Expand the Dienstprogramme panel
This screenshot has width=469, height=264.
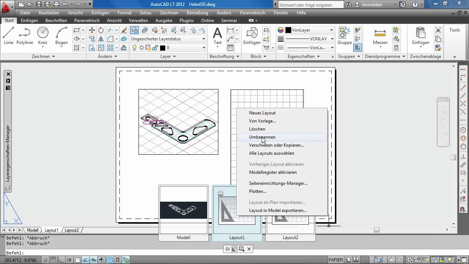[385, 56]
